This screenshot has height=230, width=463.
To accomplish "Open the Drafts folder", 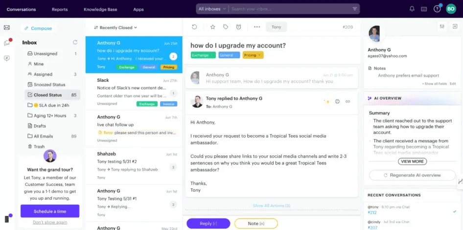I will (x=52, y=126).
